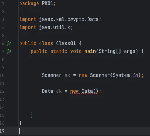Select 'PK01' package name
Viewport: 150px width, 136px height.
(x=48, y=3)
